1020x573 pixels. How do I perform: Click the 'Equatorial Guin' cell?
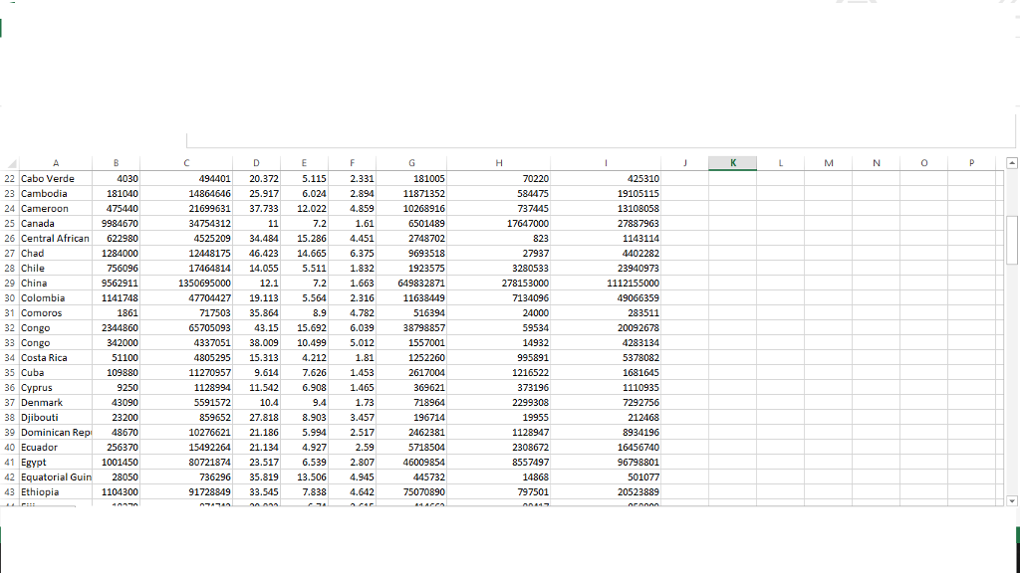(56, 477)
